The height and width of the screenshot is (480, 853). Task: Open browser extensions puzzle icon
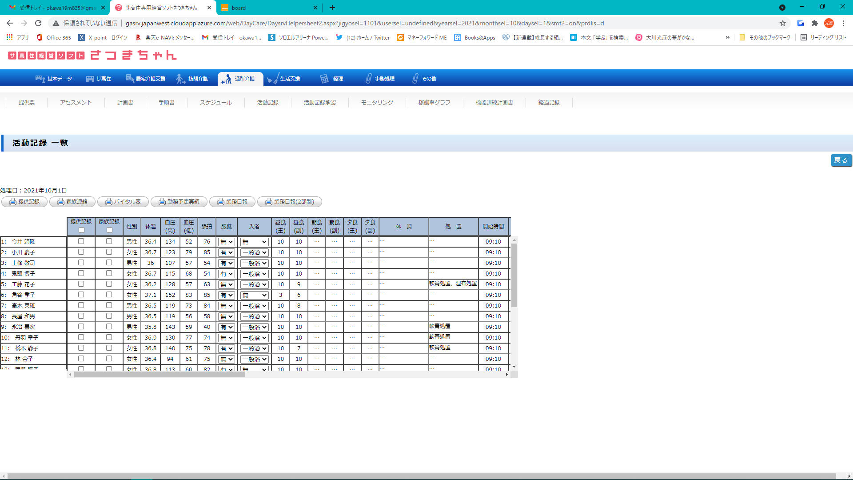coord(815,23)
